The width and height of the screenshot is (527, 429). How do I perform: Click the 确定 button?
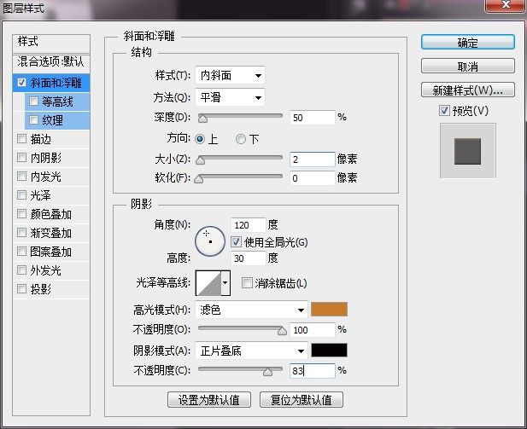click(x=467, y=43)
